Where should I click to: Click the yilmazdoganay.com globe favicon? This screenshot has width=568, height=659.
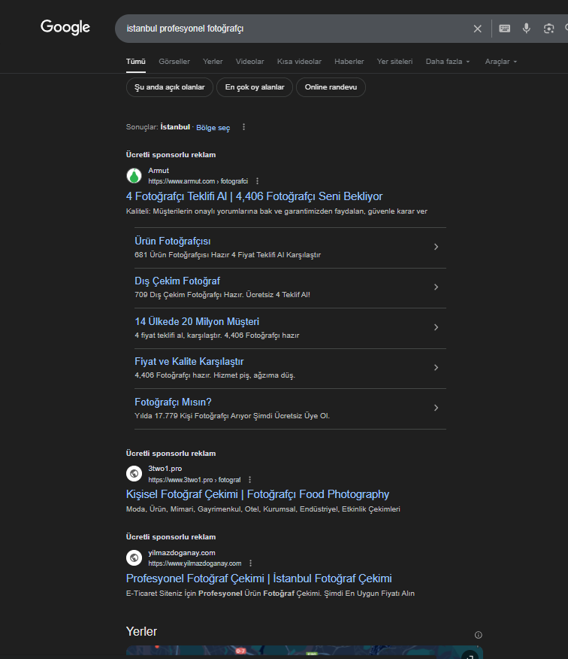[x=134, y=557]
